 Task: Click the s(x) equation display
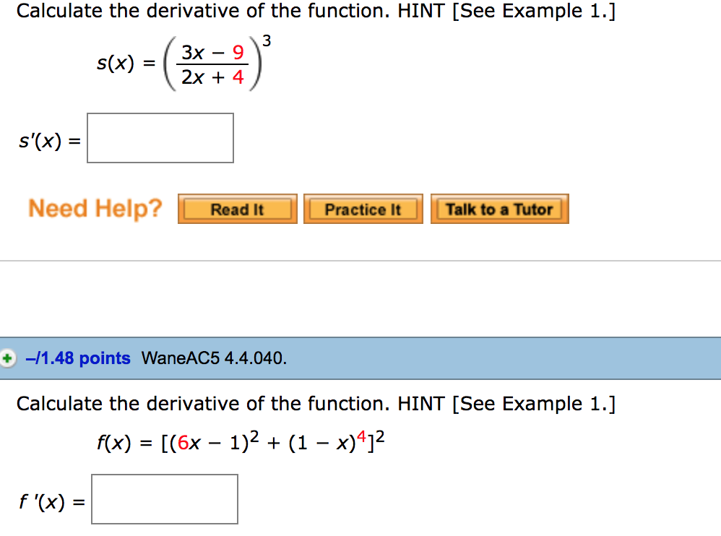[x=181, y=61]
